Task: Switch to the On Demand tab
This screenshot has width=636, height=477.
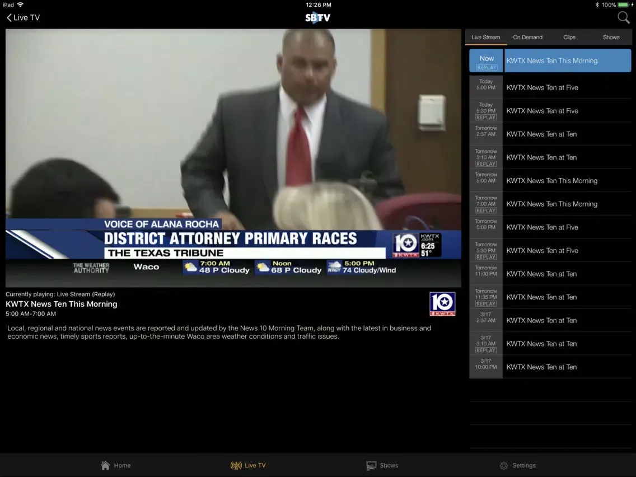Action: (527, 38)
